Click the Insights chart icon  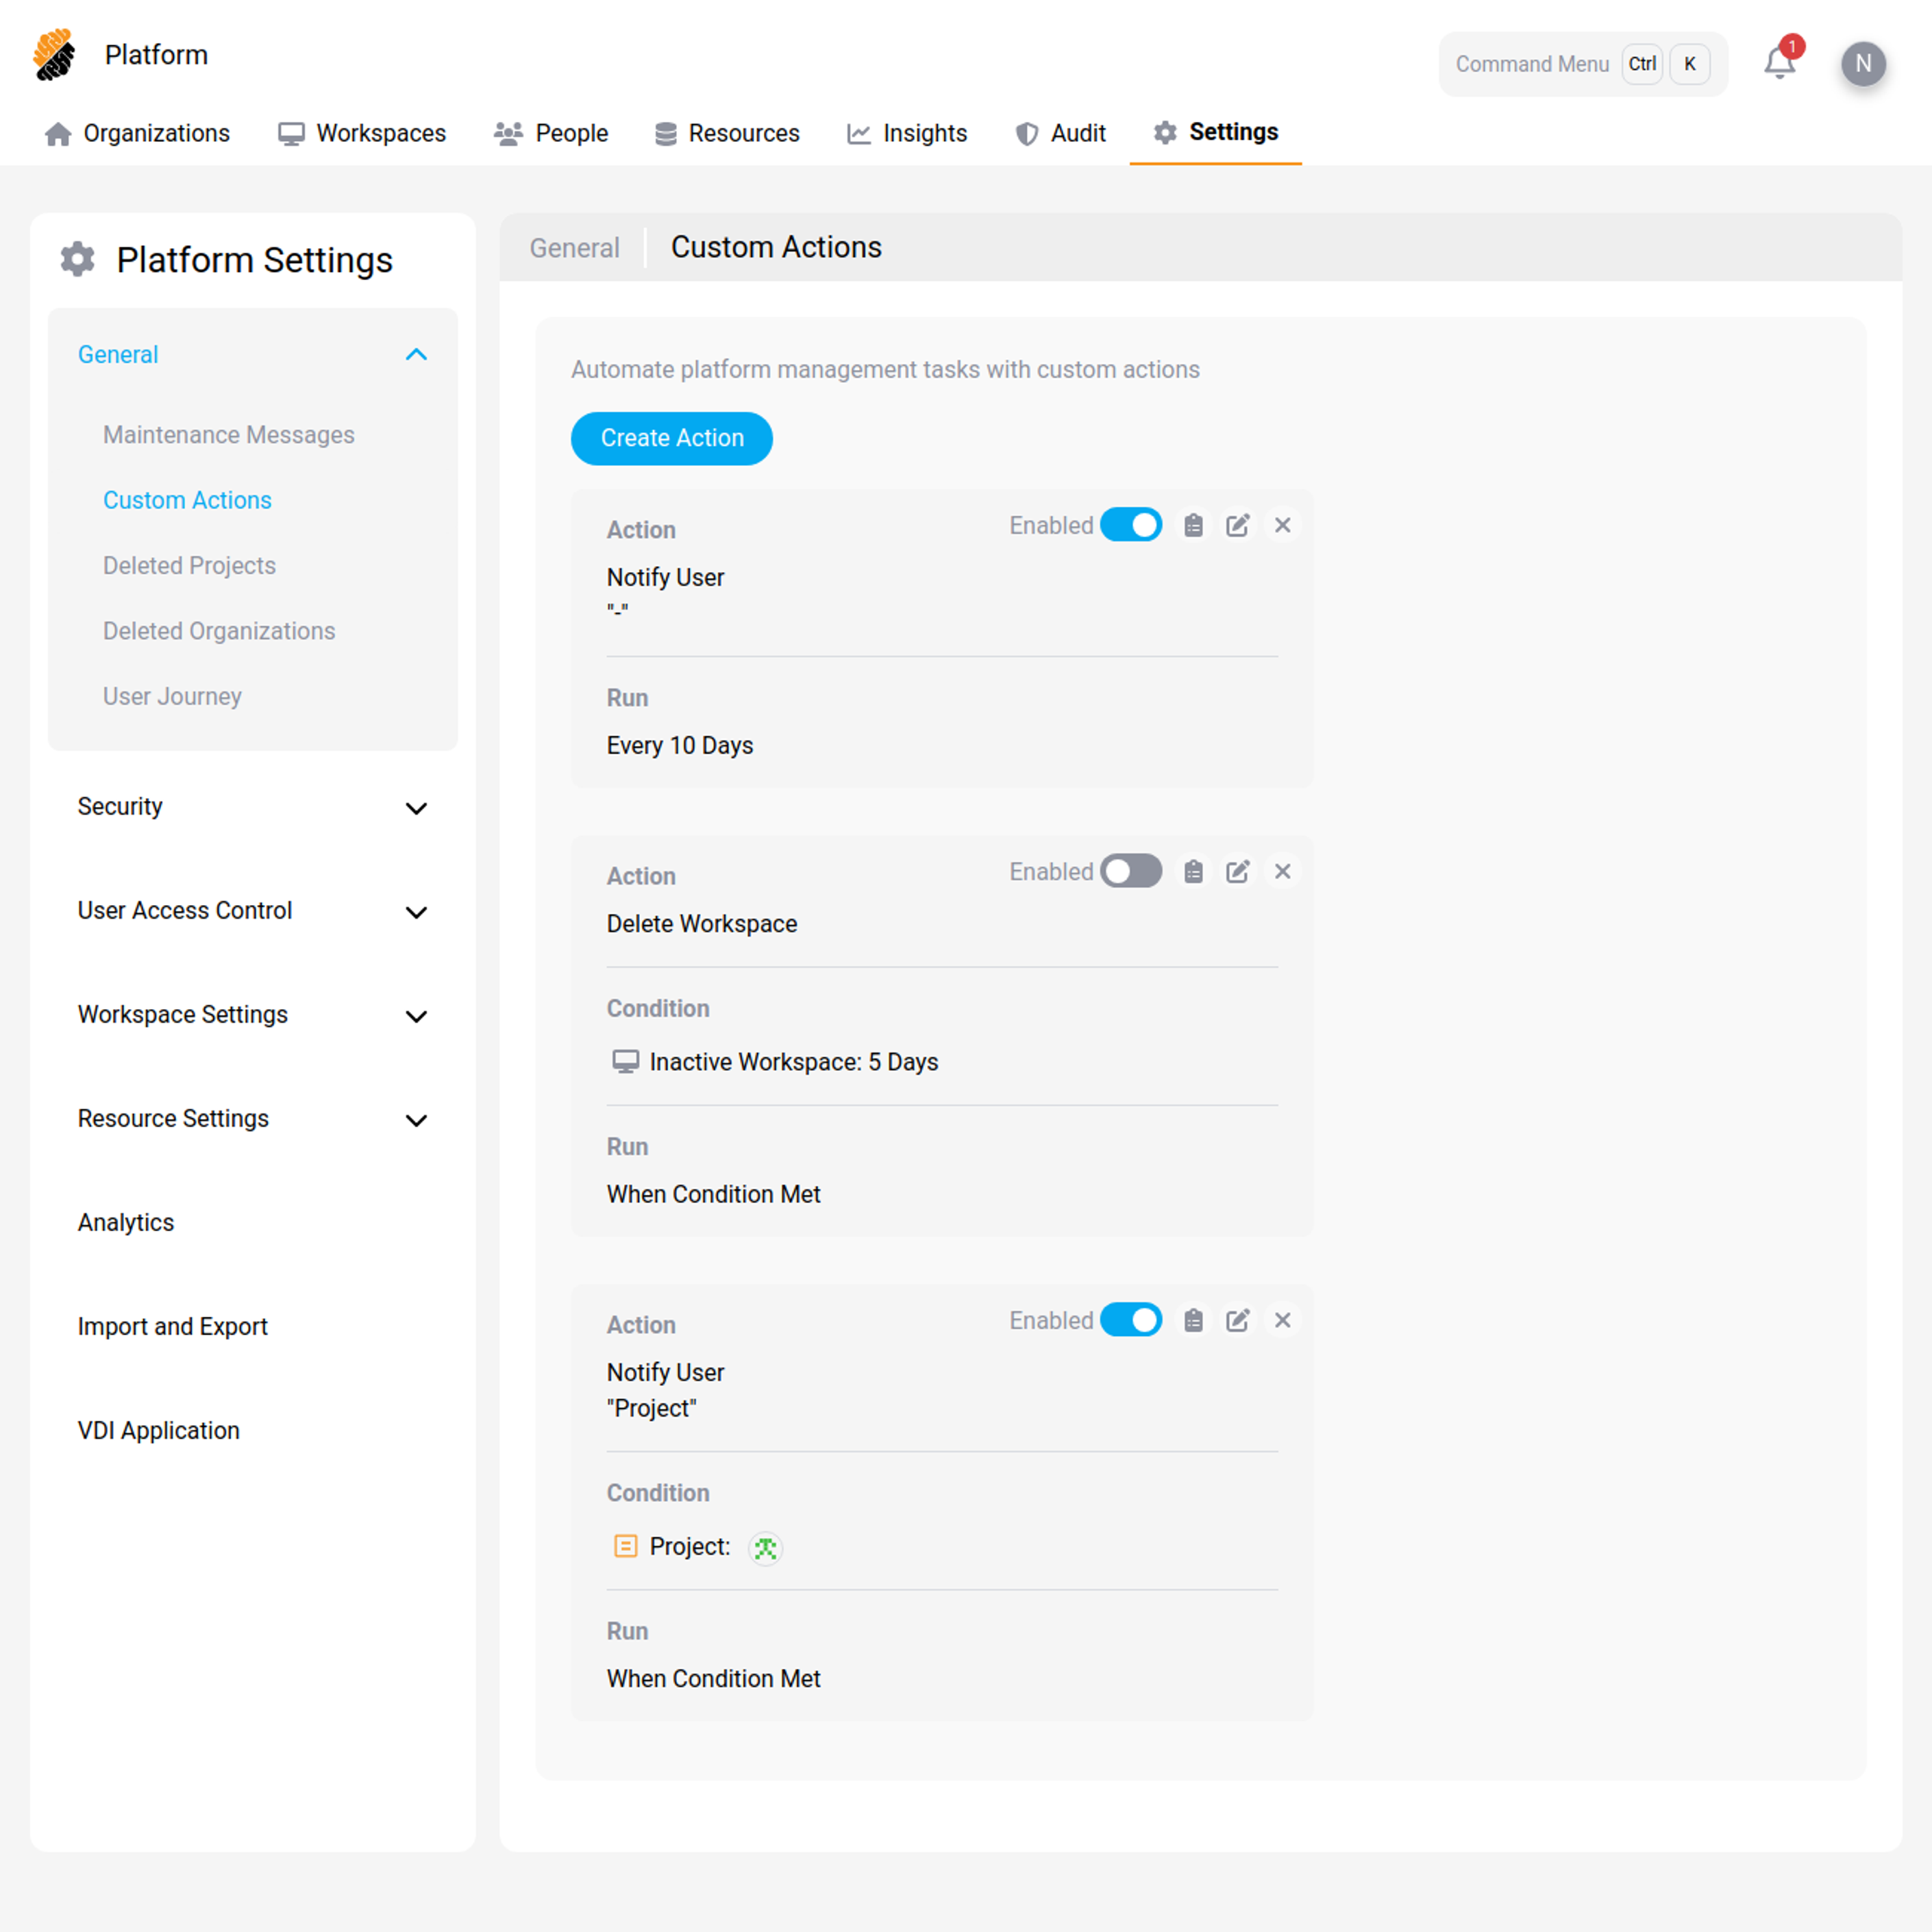(x=858, y=133)
